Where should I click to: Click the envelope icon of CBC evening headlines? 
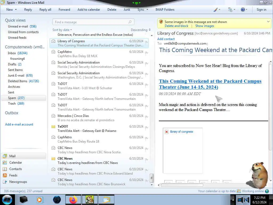53,159
